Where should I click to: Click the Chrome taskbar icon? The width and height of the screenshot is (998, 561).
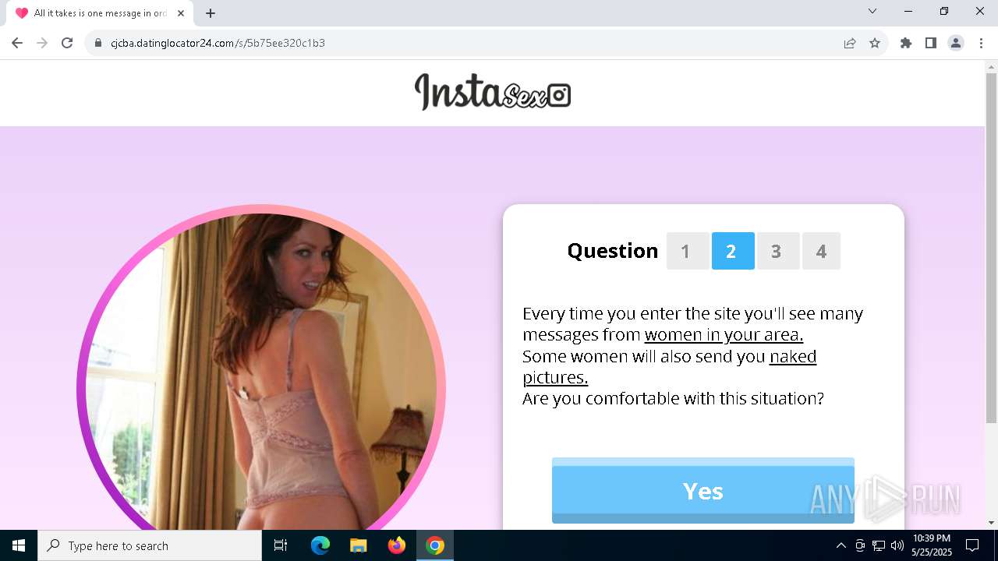435,545
